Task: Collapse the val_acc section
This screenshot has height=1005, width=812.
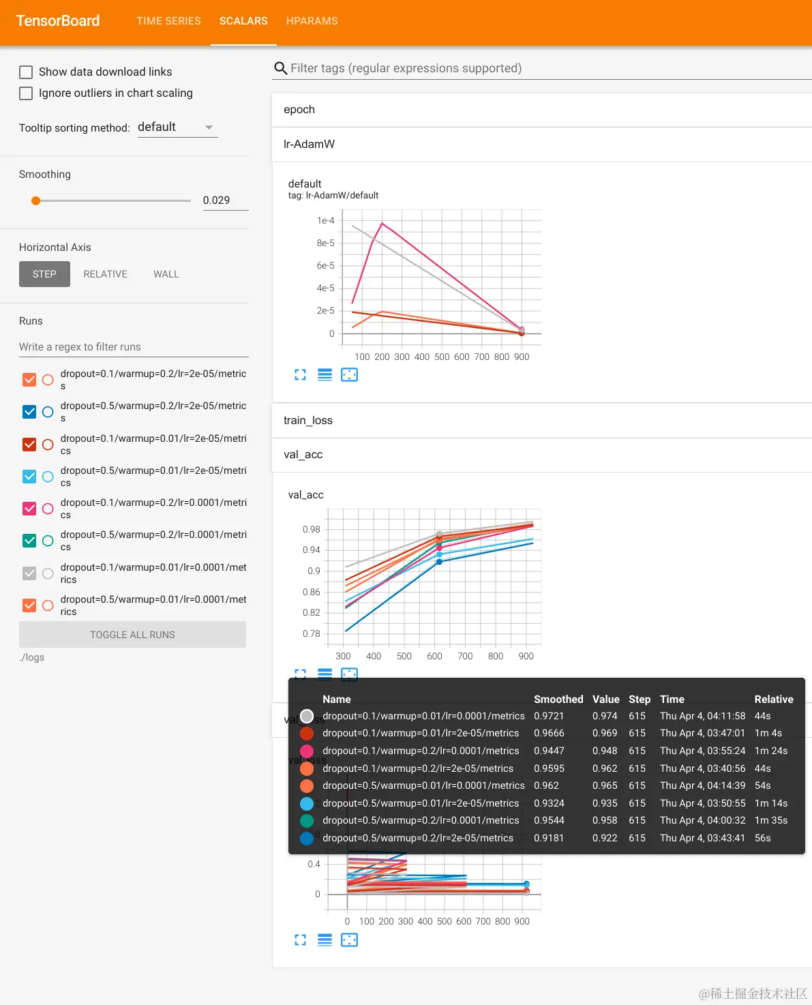Action: tap(541, 455)
